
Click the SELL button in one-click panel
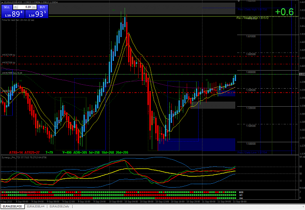coord(7,7)
